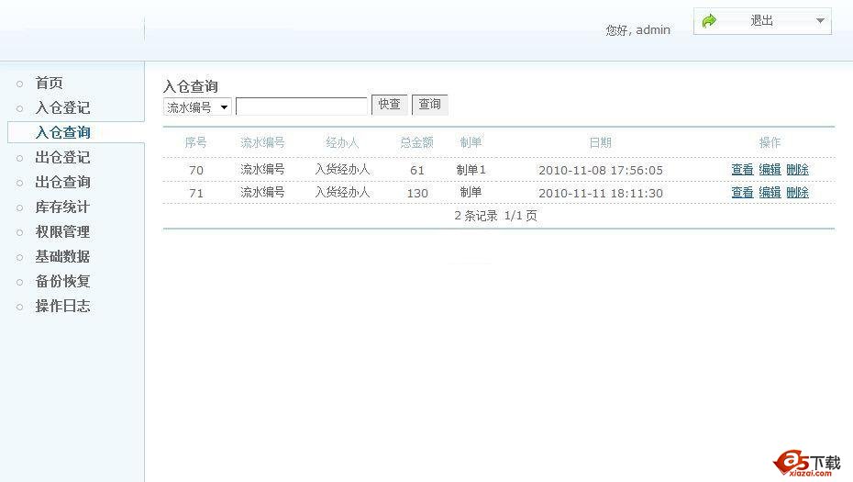
Task: Click the 快查 quick search button
Action: click(x=389, y=104)
